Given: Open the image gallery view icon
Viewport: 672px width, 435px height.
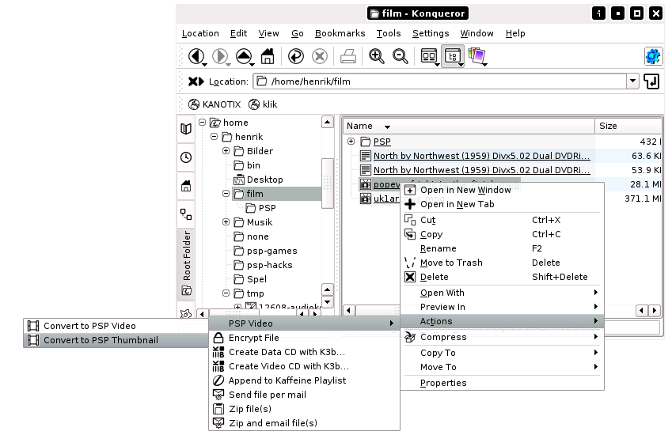Looking at the screenshot, I should [x=477, y=56].
